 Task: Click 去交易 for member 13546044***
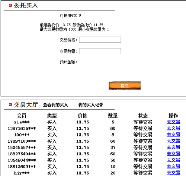click(173, 160)
